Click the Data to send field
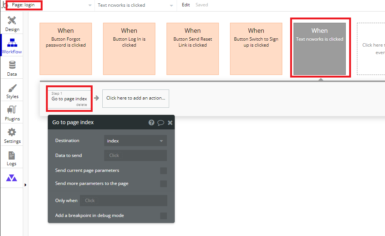The width and height of the screenshot is (385, 236). [135, 155]
